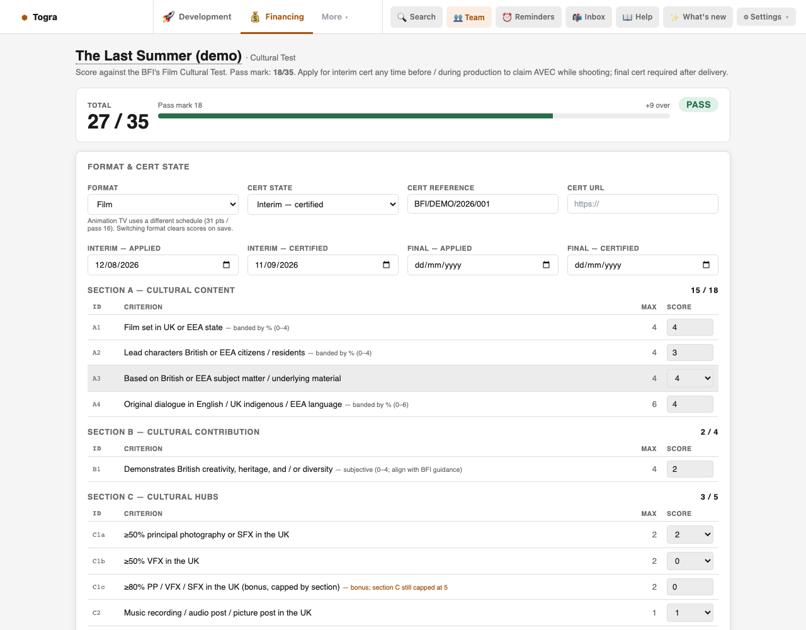The width and height of the screenshot is (806, 630).
Task: Click the Togra logo icon
Action: [25, 18]
